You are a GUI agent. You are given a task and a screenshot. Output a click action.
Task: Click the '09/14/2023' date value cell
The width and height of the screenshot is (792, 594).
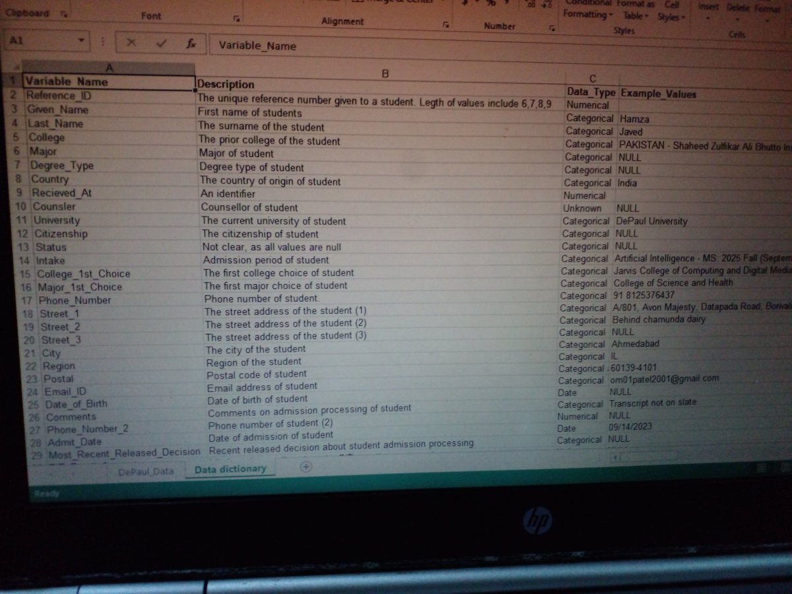[699, 427]
